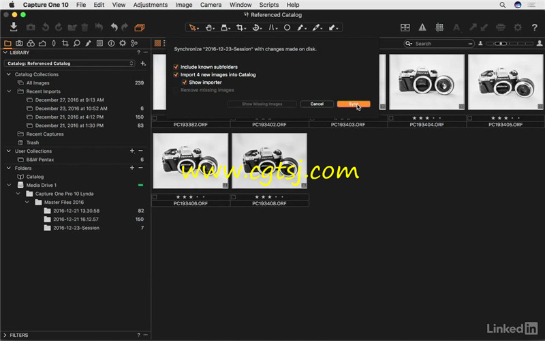545x341 pixels.
Task: Collapse the LIBRARY panel
Action: click(x=5, y=53)
